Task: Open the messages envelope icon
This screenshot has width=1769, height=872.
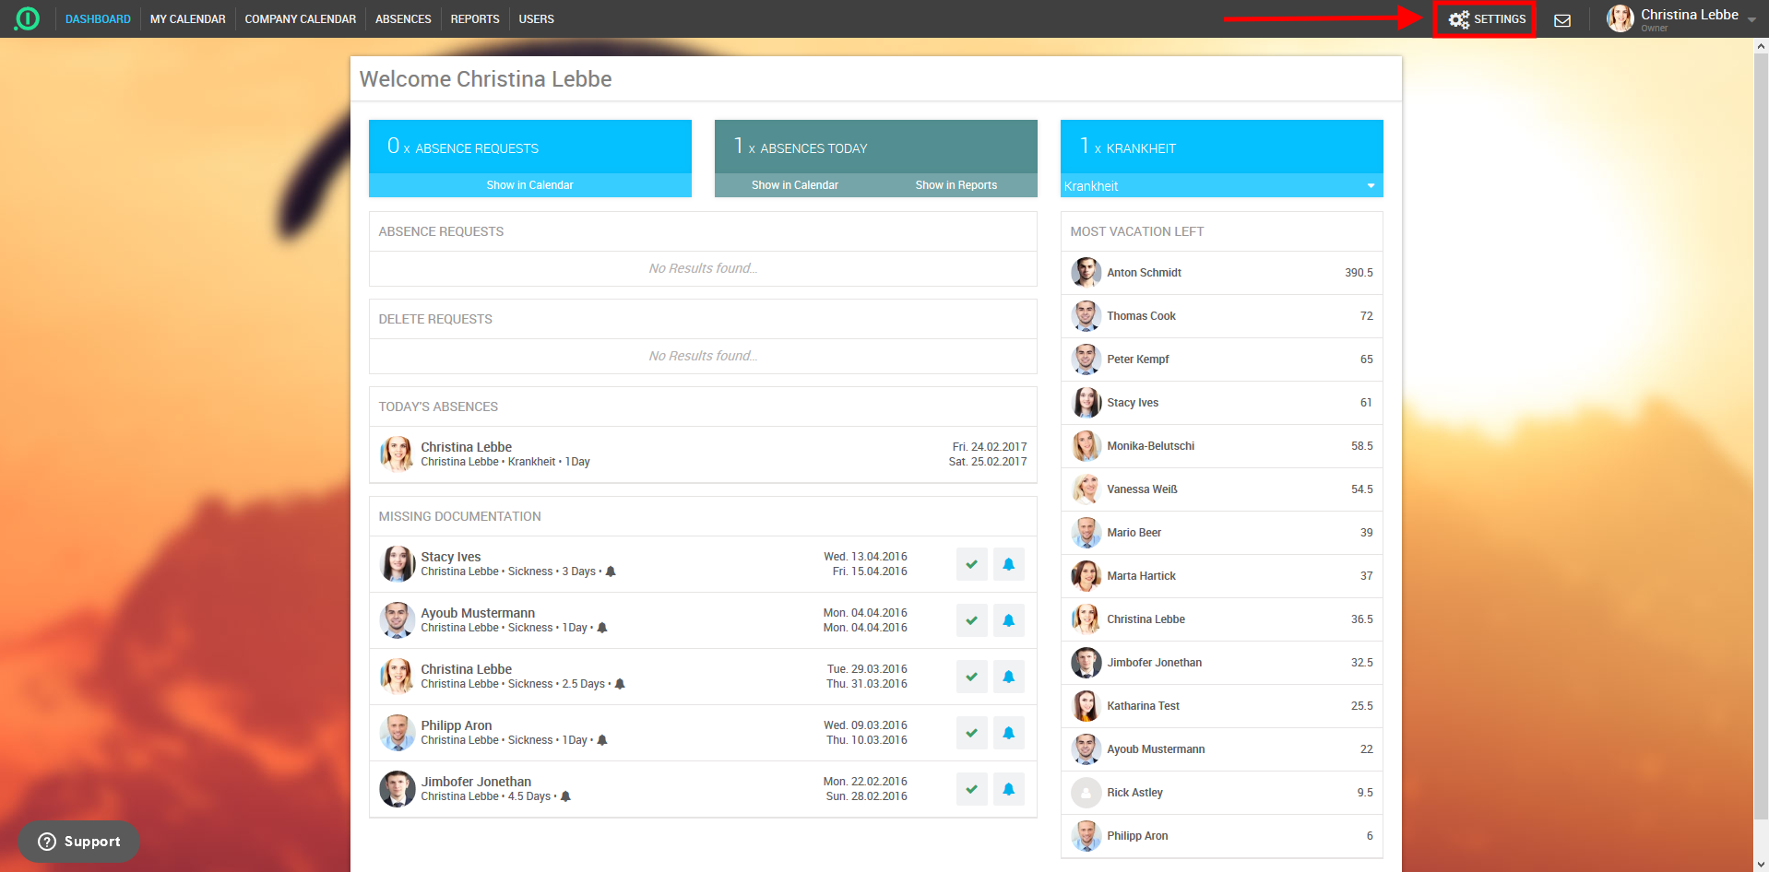Action: coord(1561,20)
